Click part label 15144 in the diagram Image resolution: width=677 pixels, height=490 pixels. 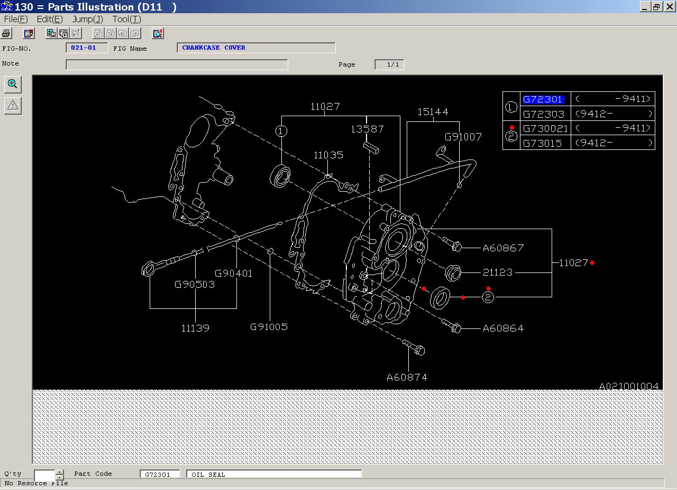click(433, 111)
